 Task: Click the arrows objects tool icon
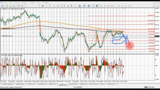point(58,6)
